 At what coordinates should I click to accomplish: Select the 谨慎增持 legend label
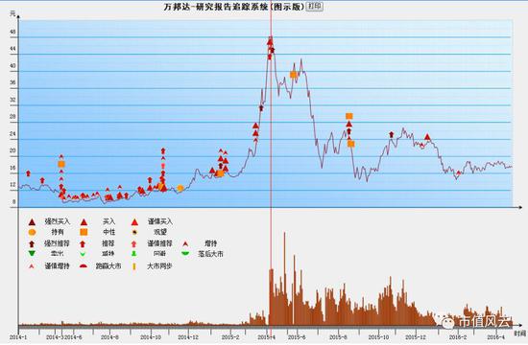(x=58, y=266)
